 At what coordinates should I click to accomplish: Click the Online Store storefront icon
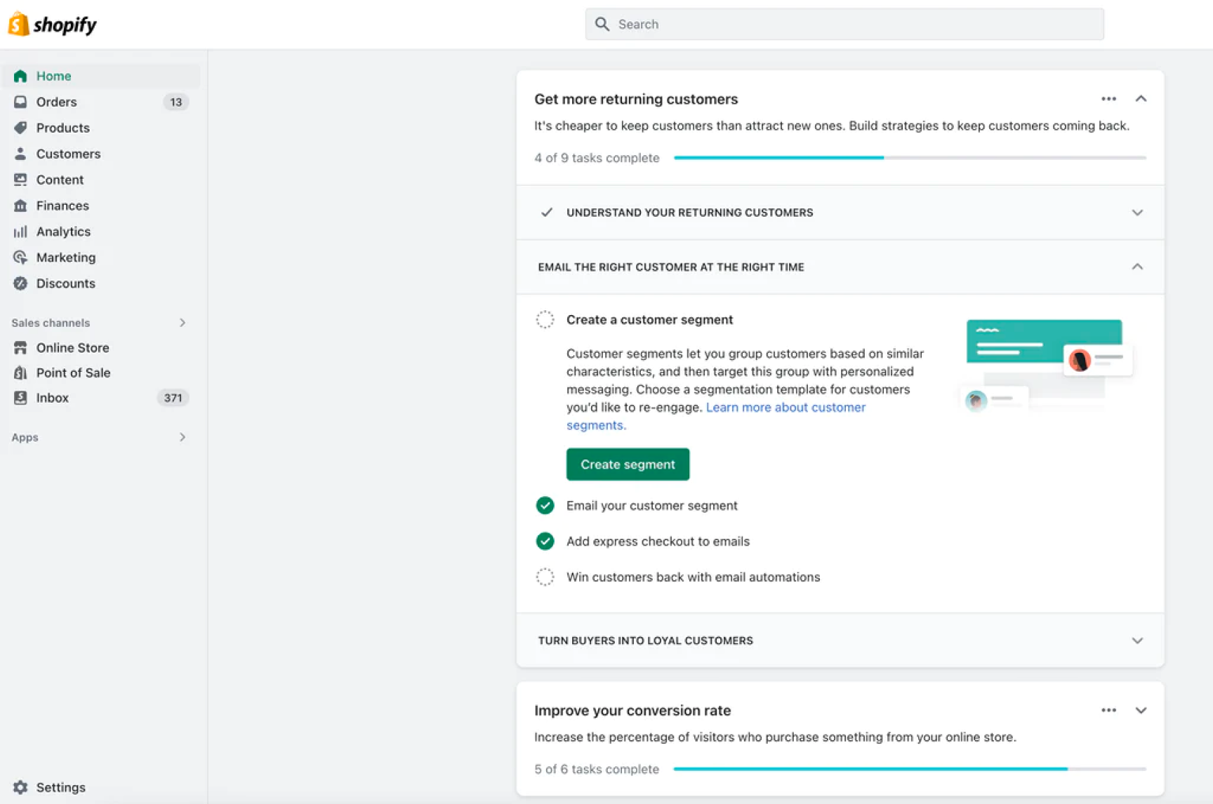[20, 348]
